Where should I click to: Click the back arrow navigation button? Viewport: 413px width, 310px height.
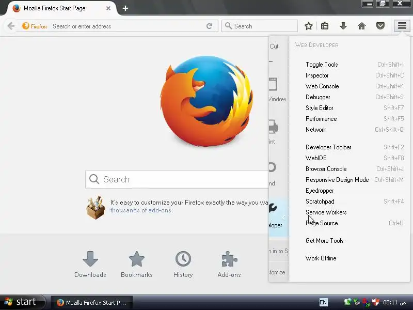click(x=11, y=26)
